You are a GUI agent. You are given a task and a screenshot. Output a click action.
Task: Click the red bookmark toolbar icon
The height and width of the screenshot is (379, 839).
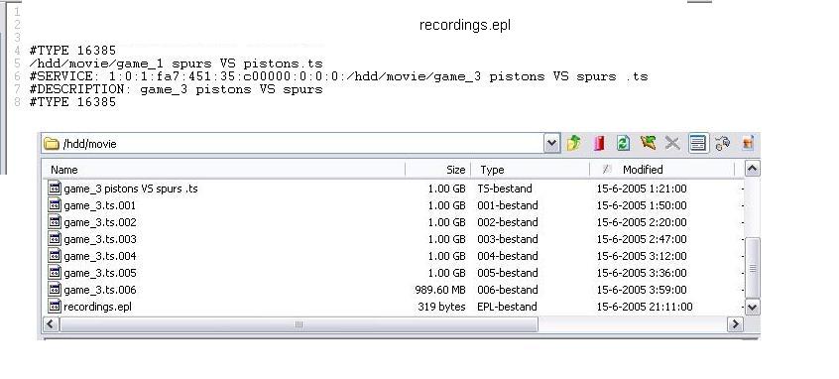point(599,144)
